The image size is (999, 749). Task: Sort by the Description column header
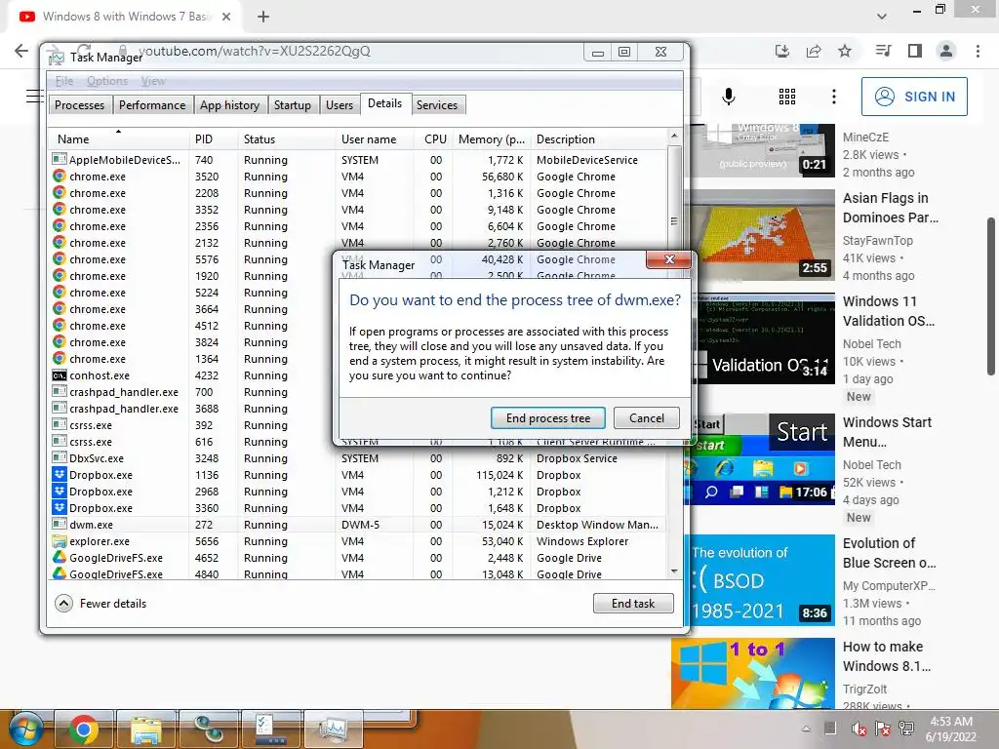pos(597,138)
